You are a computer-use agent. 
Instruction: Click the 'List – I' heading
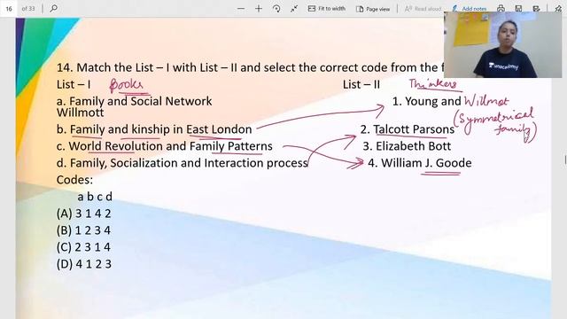pos(74,85)
